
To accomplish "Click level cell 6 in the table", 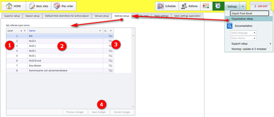I will point(17,61).
